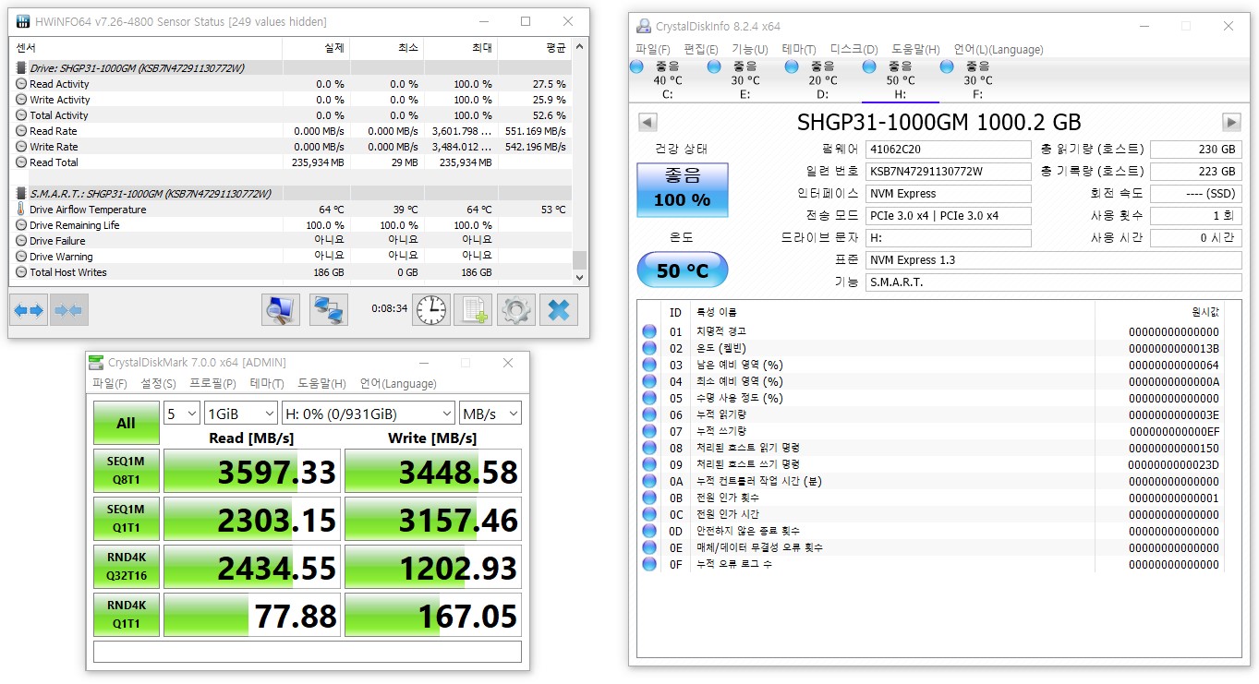1259x684 pixels.
Task: Open 기능(U) menu in CrystalDiskInfo
Action: click(749, 50)
